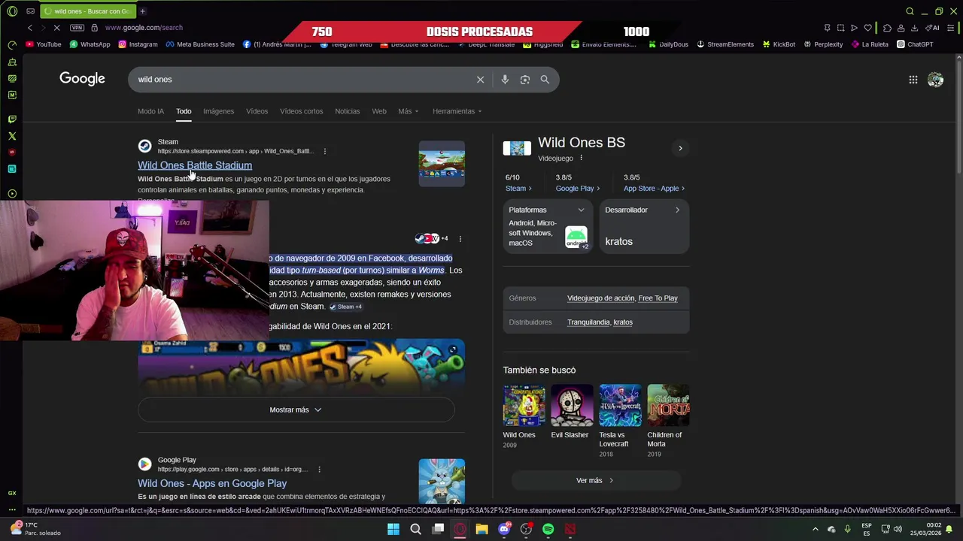Screen dimensions: 963x541
Task: Open Opera tab search magnifier
Action: pos(910,11)
